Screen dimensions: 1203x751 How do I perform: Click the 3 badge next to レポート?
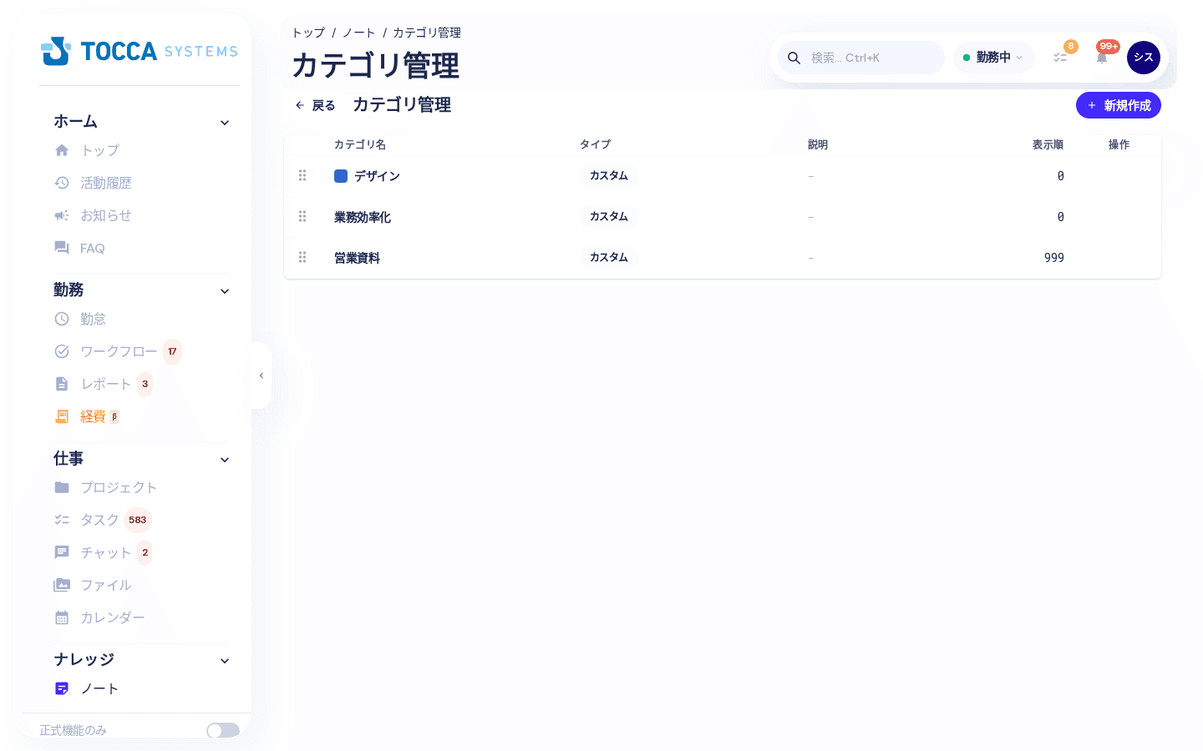(145, 384)
